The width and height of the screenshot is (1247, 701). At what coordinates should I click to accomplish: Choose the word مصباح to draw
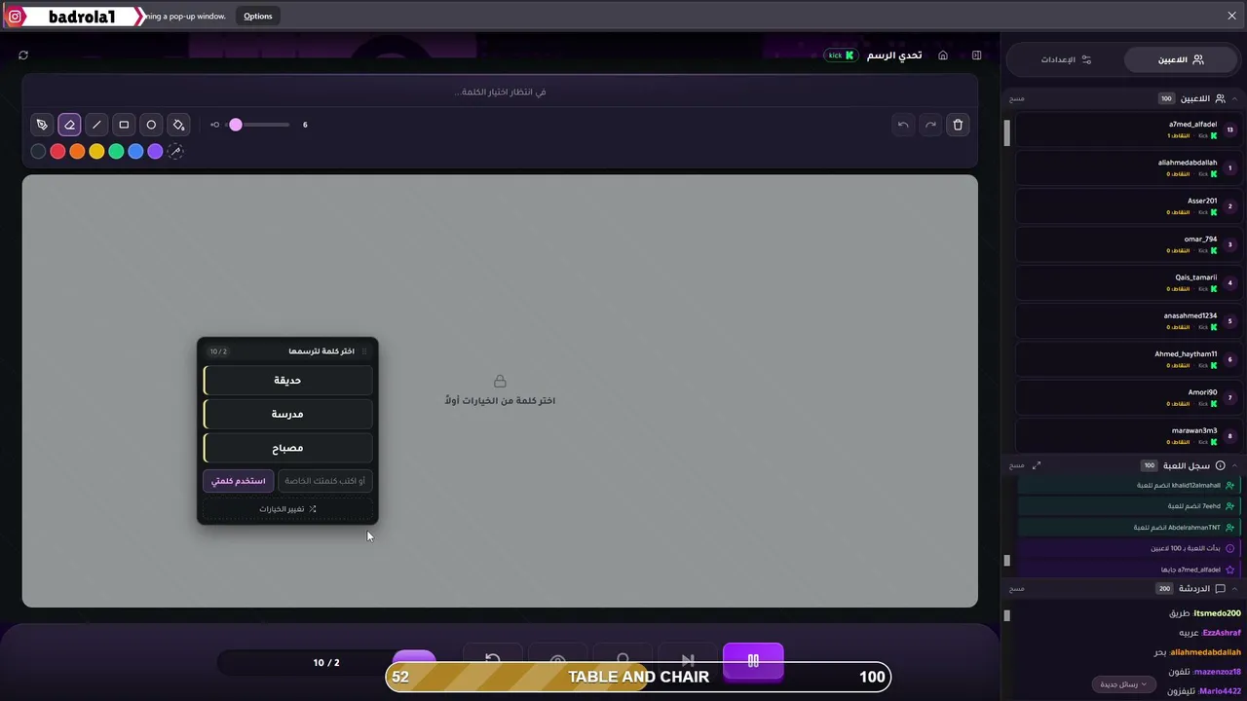click(x=287, y=448)
